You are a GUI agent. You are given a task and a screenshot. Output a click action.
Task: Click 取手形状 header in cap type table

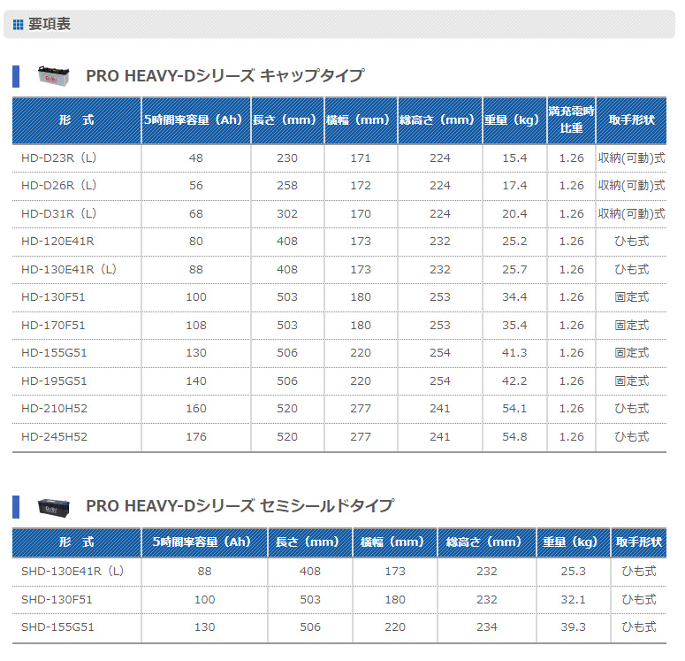[x=631, y=119]
